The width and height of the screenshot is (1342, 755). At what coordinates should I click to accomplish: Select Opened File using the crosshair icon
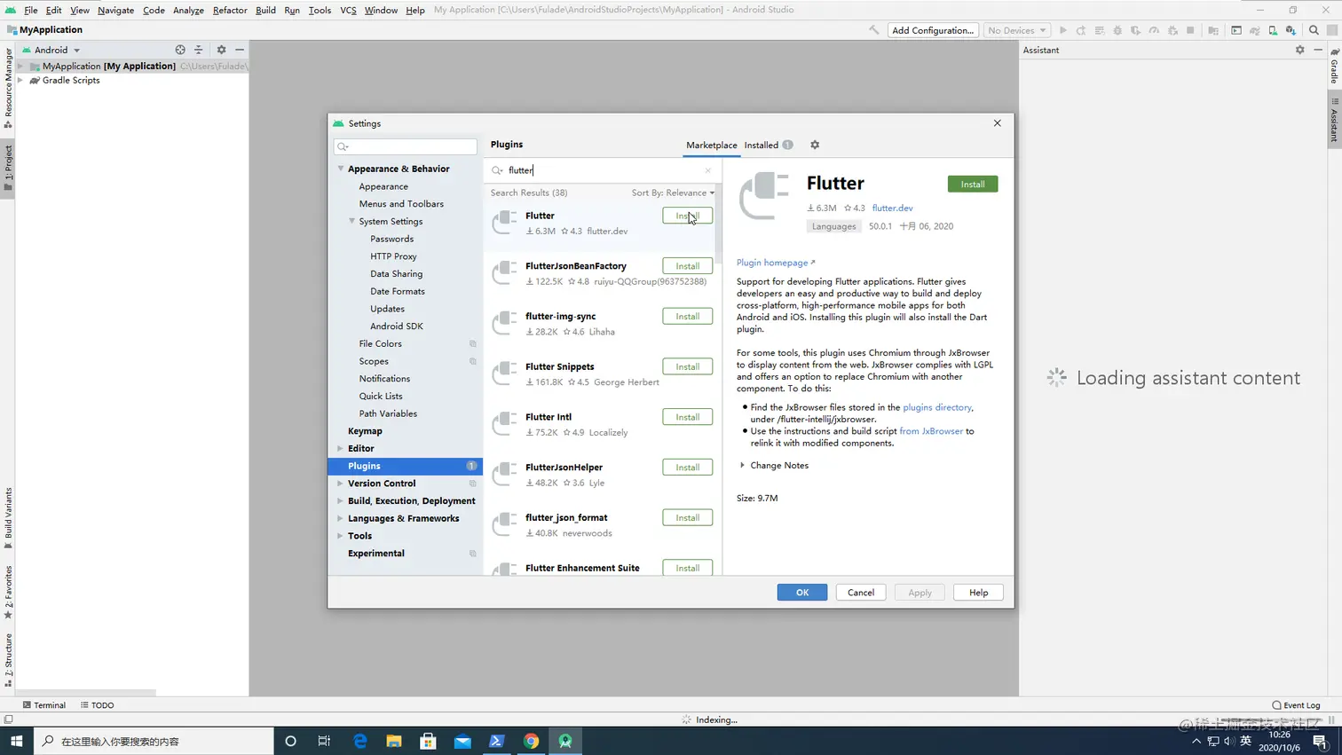[180, 50]
